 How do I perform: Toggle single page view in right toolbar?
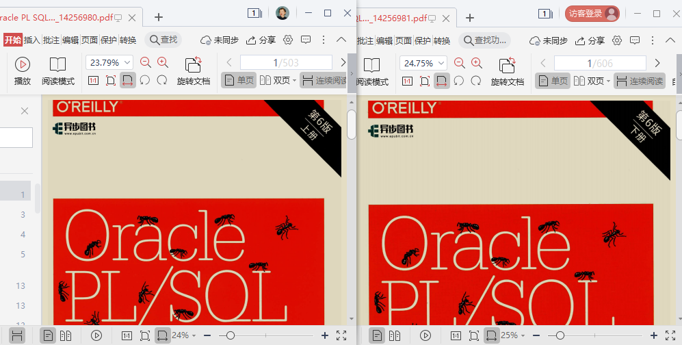pyautogui.click(x=553, y=81)
